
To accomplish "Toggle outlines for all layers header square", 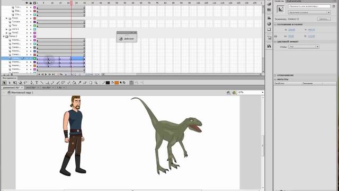I will pyautogui.click(x=34, y=3).
